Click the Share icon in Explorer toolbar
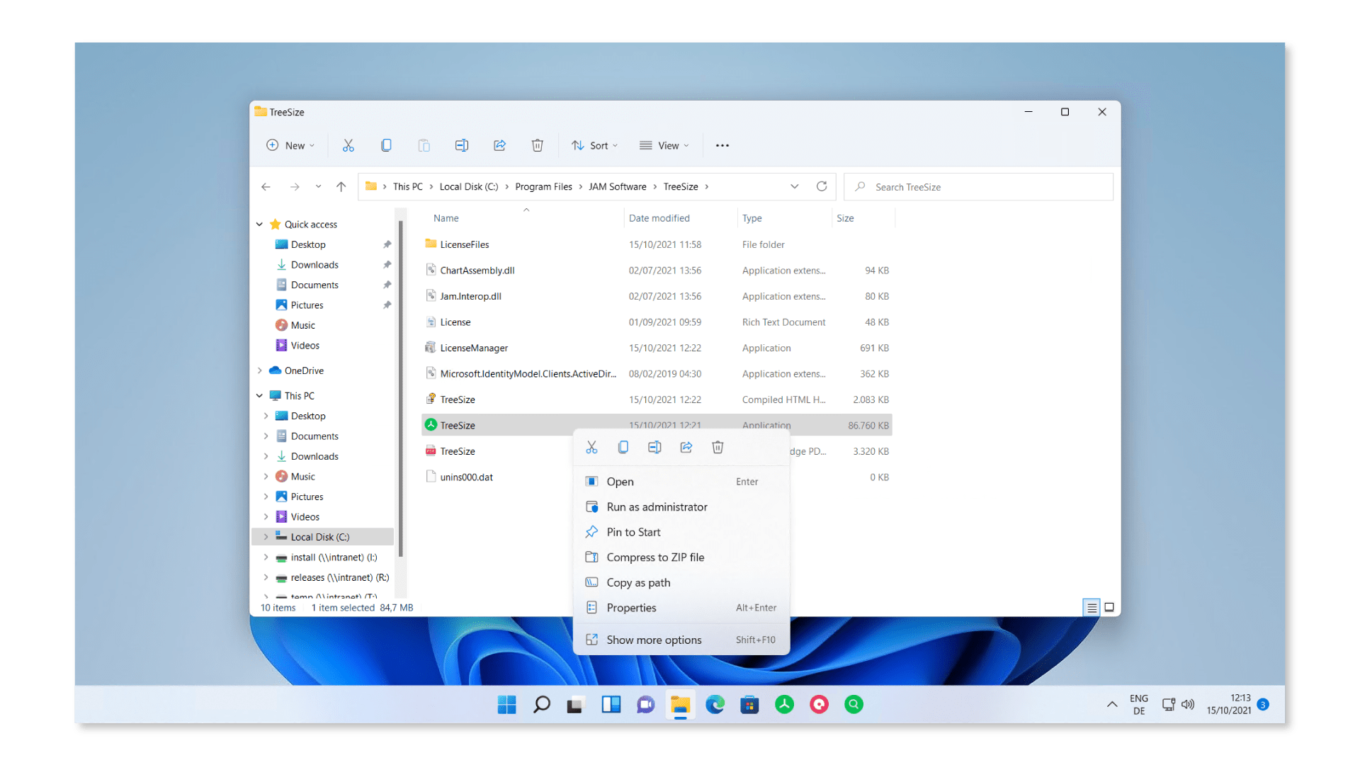Screen dimensions: 1360x765 pyautogui.click(x=499, y=145)
